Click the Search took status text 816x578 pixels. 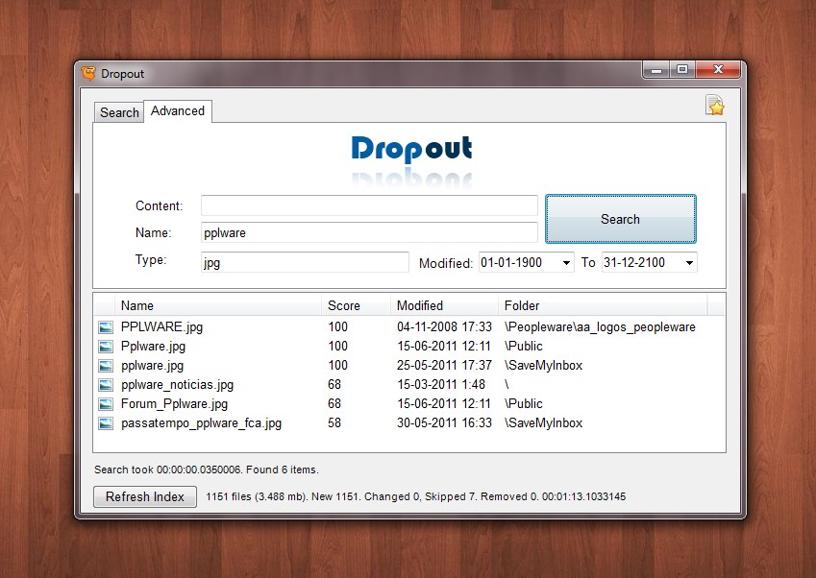206,470
